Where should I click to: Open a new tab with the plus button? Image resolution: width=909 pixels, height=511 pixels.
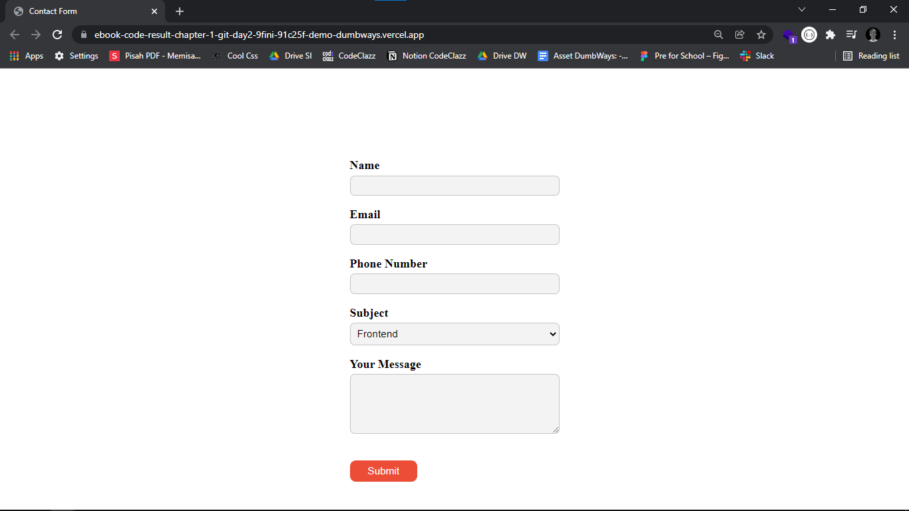(180, 11)
